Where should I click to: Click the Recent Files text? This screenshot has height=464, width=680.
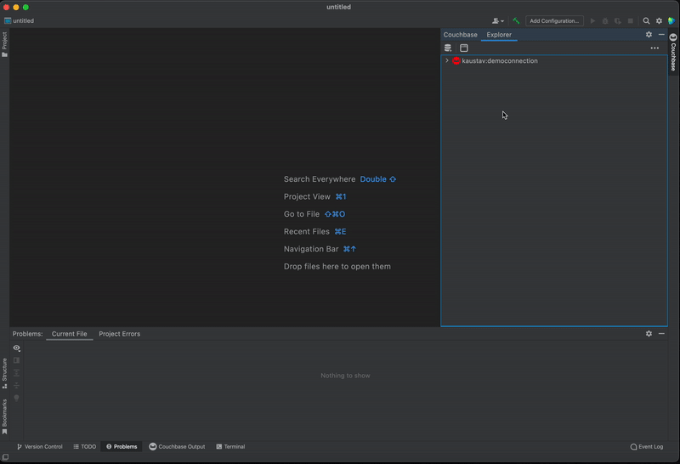307,231
